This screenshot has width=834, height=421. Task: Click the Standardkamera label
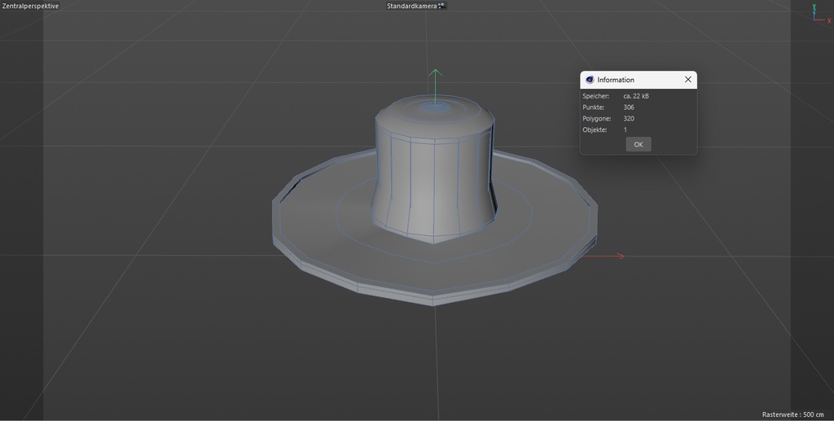(411, 6)
